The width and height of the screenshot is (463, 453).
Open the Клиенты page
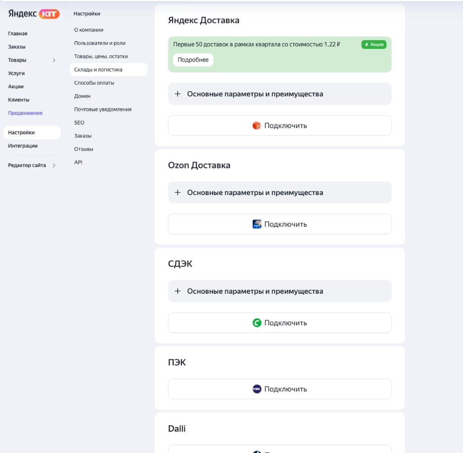click(x=19, y=100)
